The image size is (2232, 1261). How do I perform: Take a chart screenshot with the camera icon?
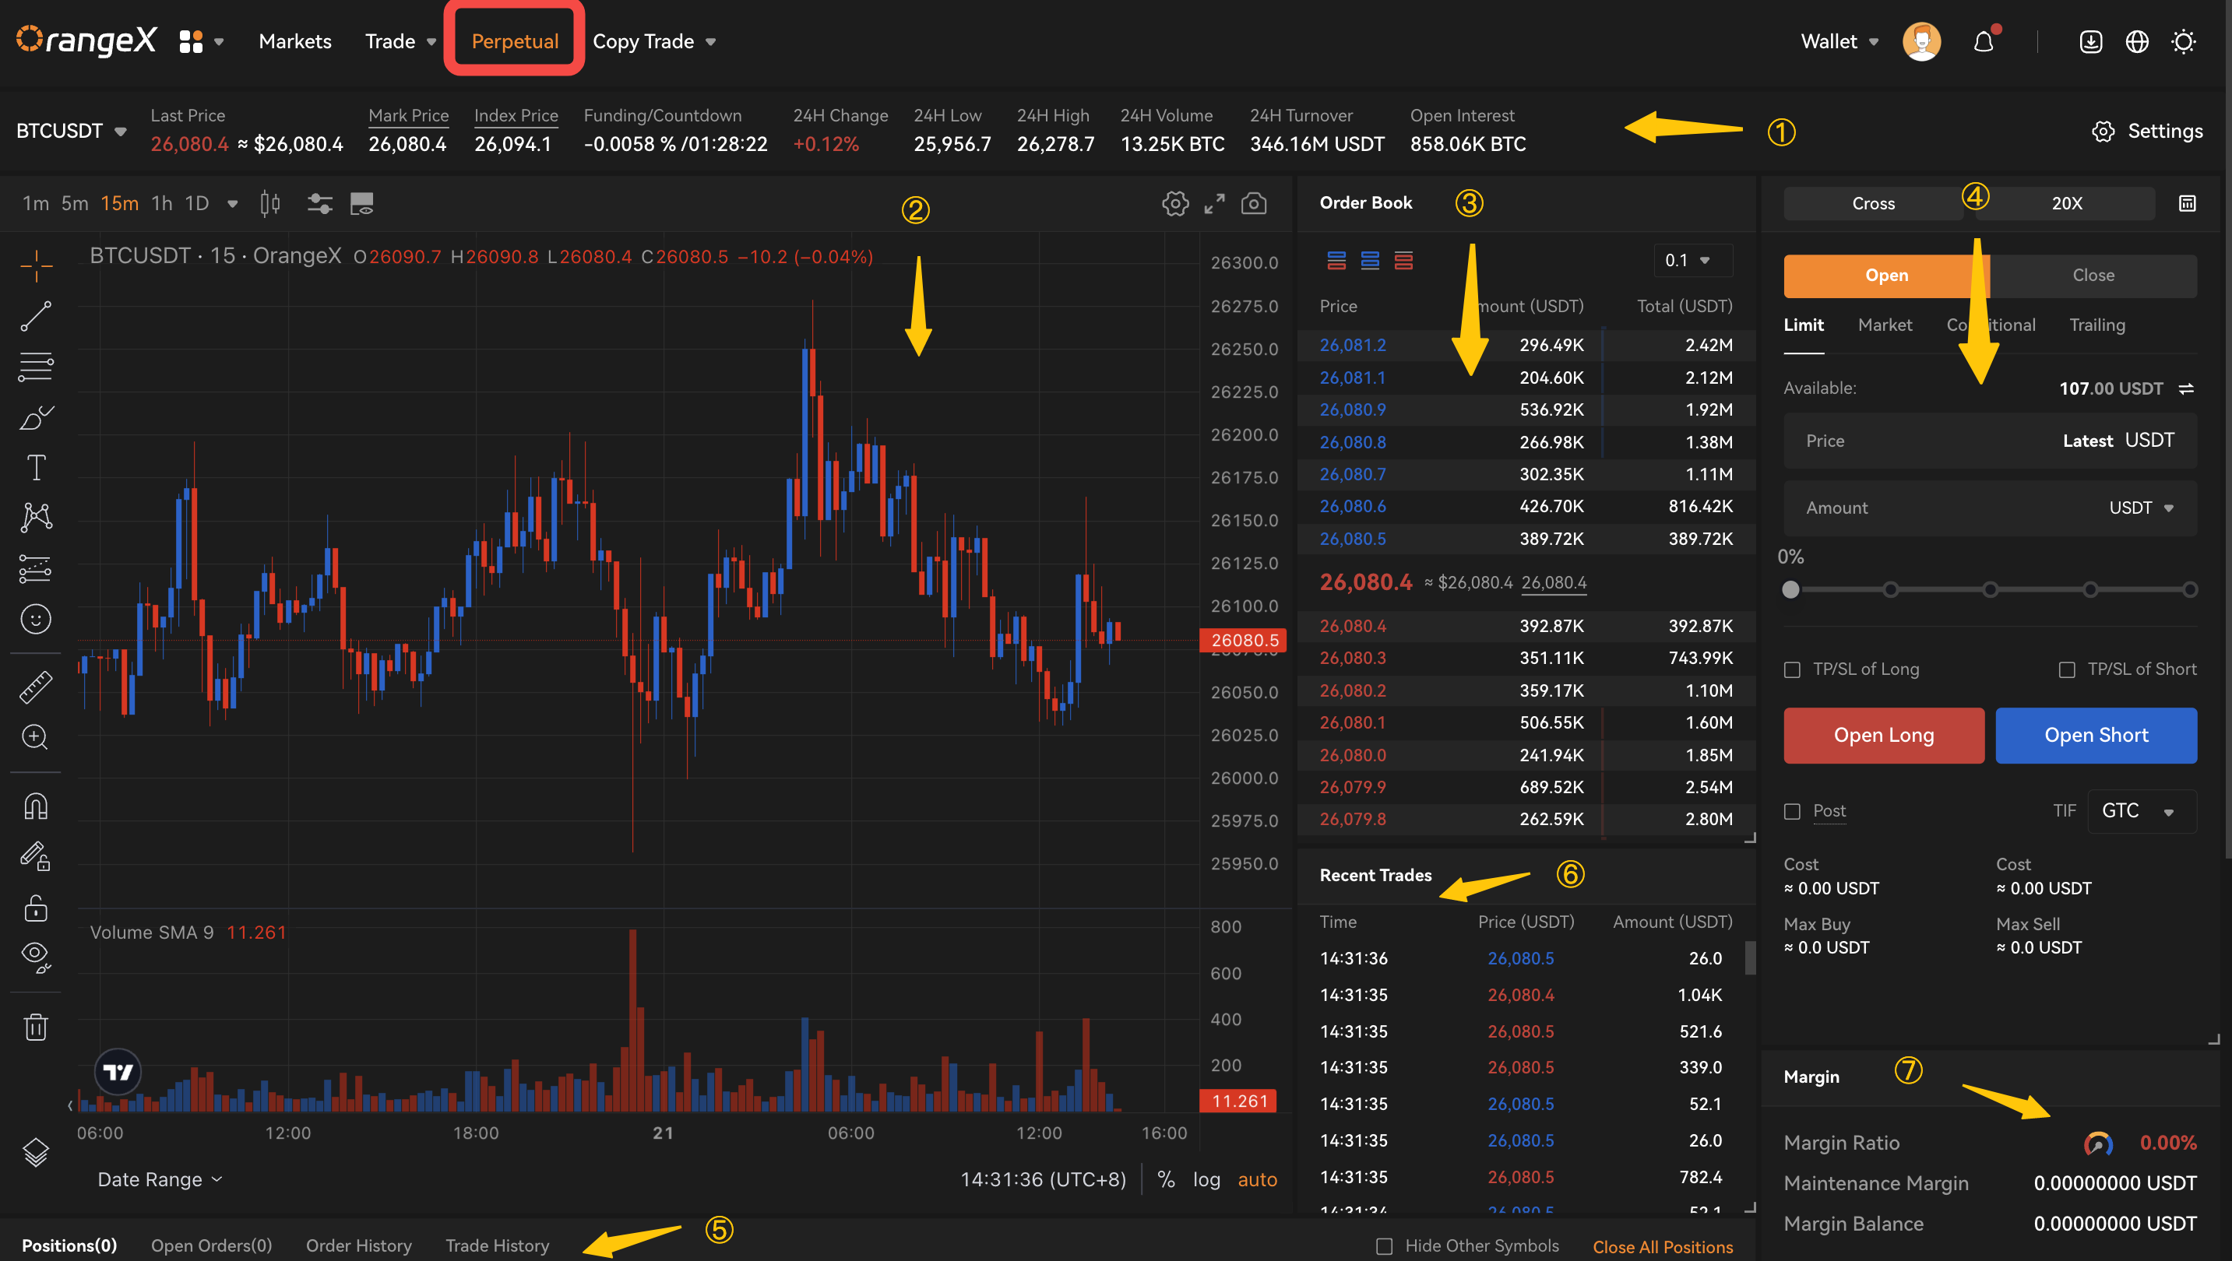point(1254,203)
